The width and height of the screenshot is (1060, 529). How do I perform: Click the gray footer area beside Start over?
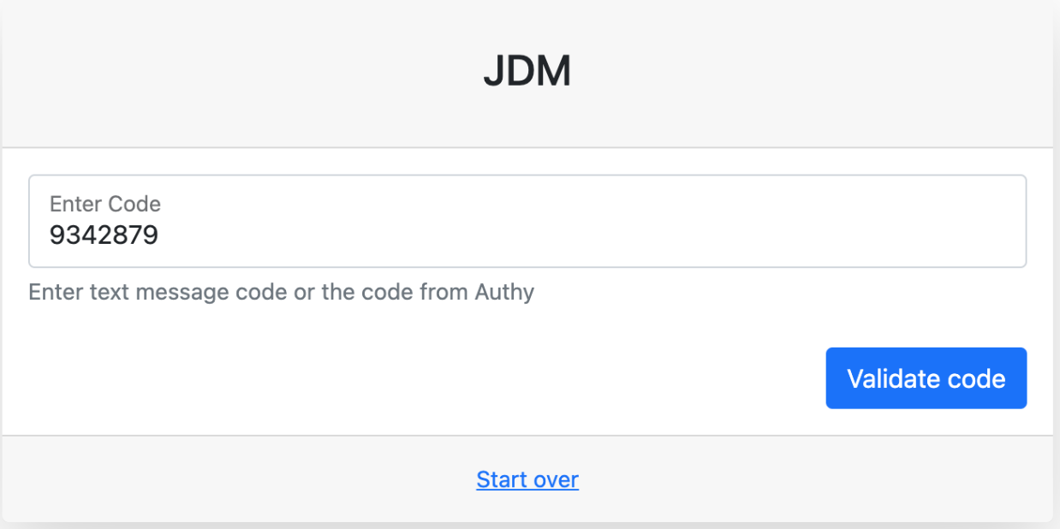coord(257,479)
